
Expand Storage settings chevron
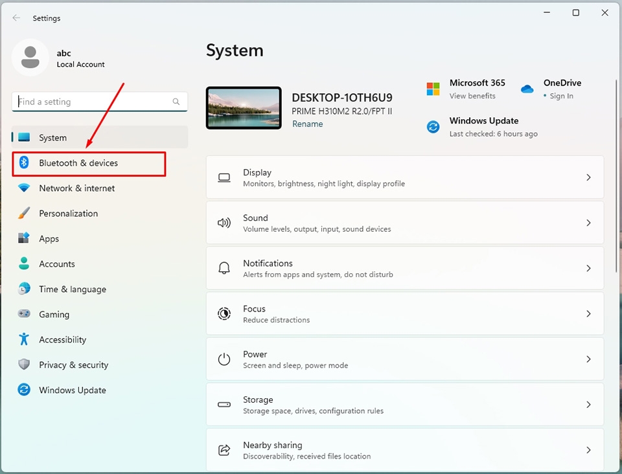click(589, 405)
